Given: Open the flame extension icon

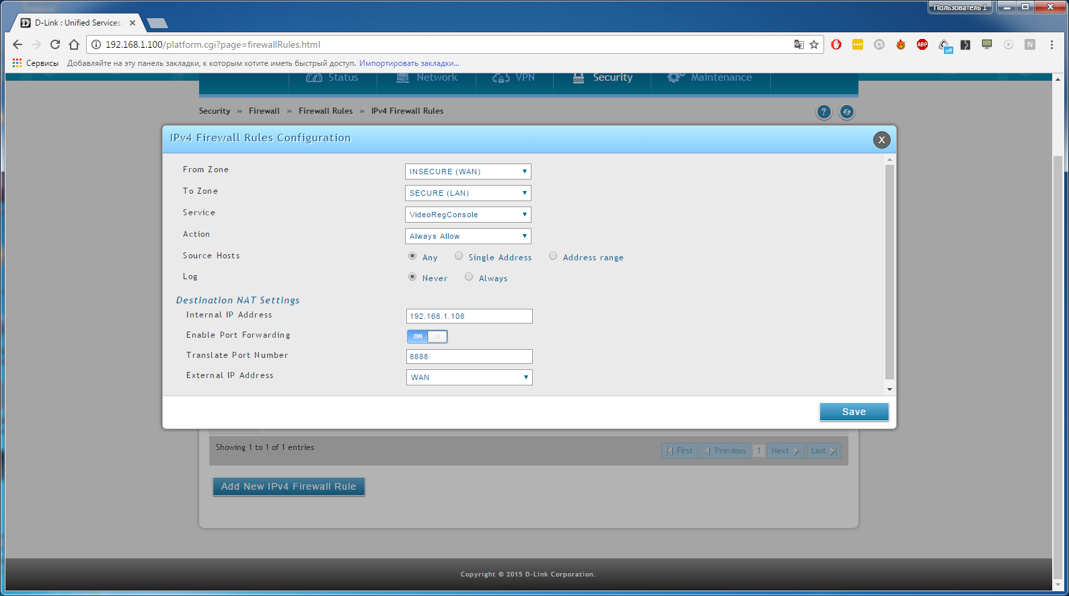Looking at the screenshot, I should pyautogui.click(x=901, y=44).
